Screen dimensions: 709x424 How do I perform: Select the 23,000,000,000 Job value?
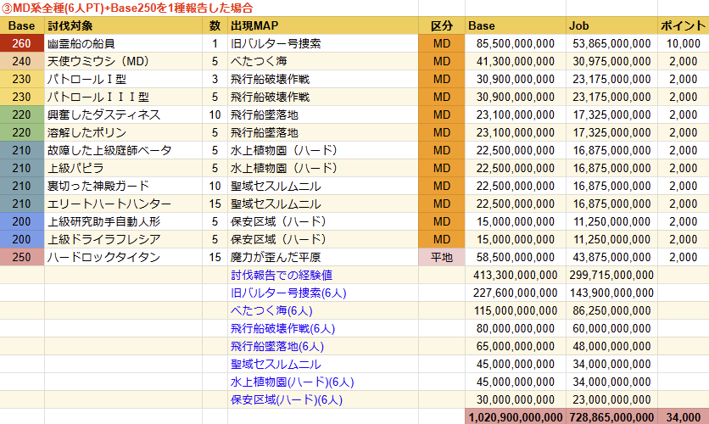coord(611,399)
